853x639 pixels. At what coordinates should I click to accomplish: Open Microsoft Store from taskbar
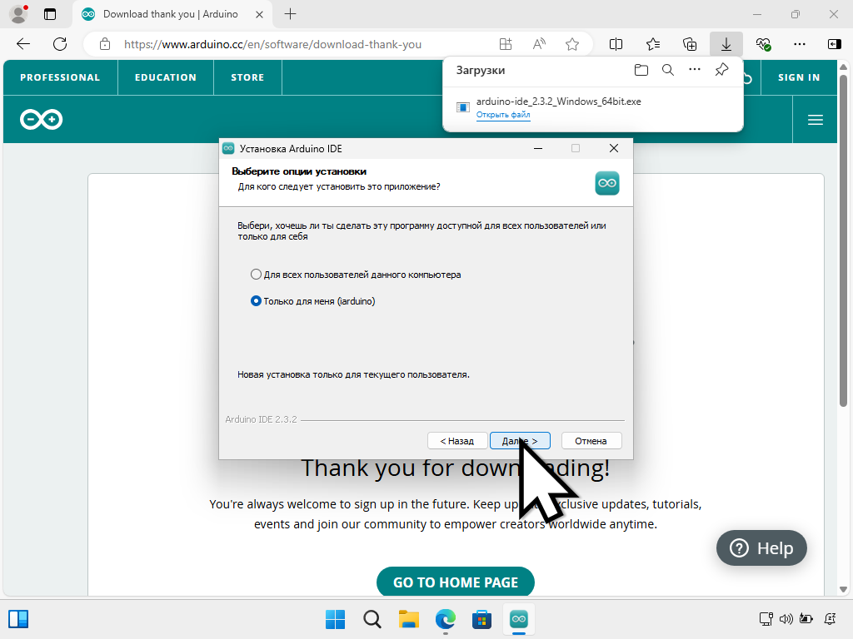482,619
